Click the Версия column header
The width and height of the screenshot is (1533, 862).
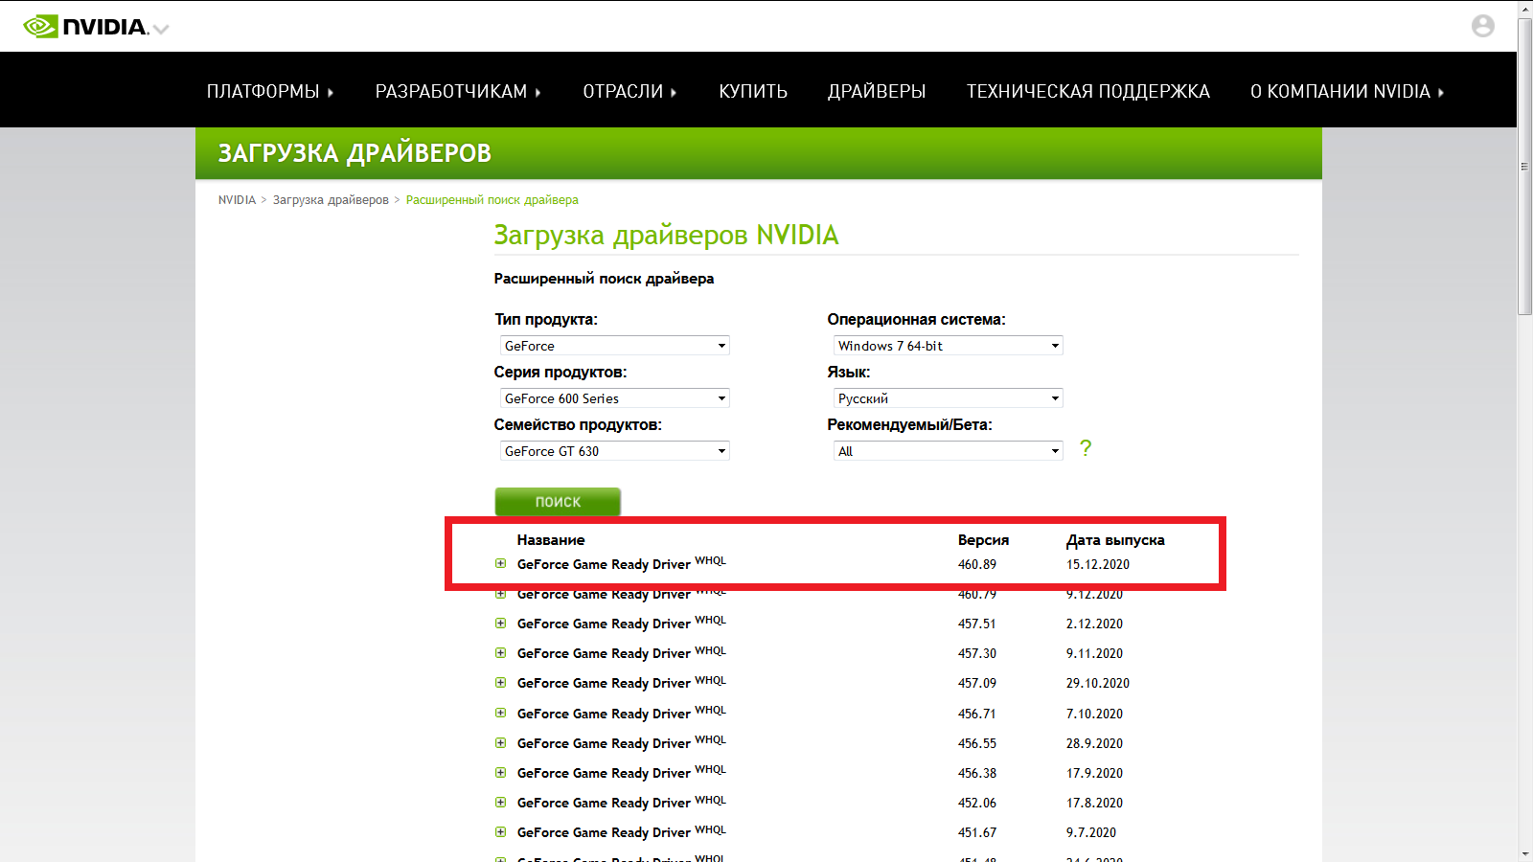click(983, 540)
